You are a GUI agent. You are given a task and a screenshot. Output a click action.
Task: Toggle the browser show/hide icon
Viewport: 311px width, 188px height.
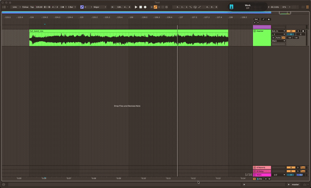tap(4, 7)
